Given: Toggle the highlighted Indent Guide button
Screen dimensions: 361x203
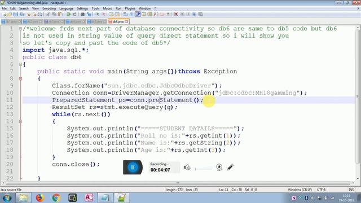Looking at the screenshot, I should [x=138, y=14].
